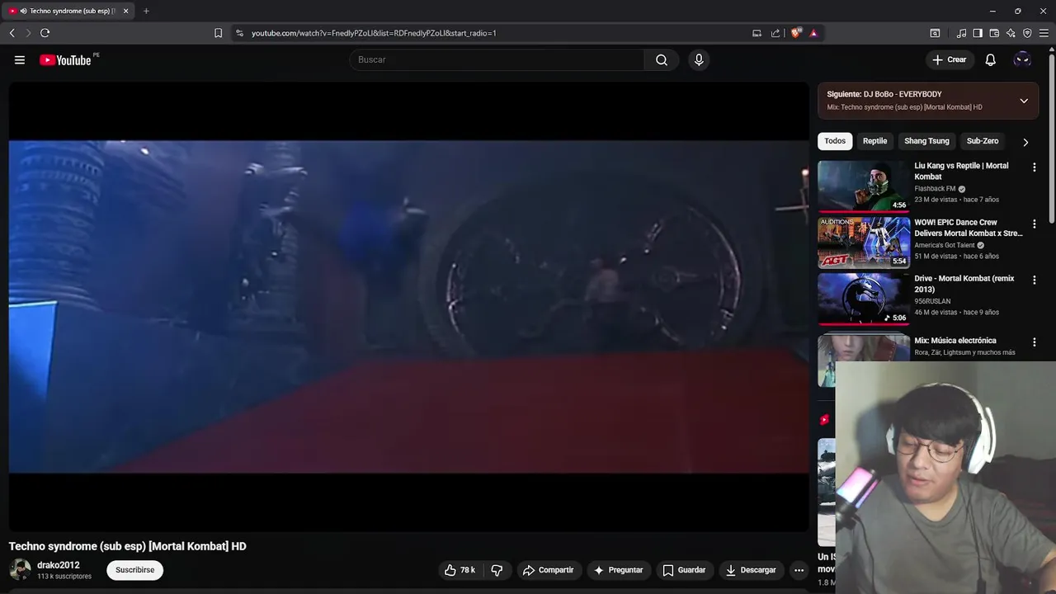Open drako2012 channel avatar
The width and height of the screenshot is (1056, 594).
click(20, 569)
